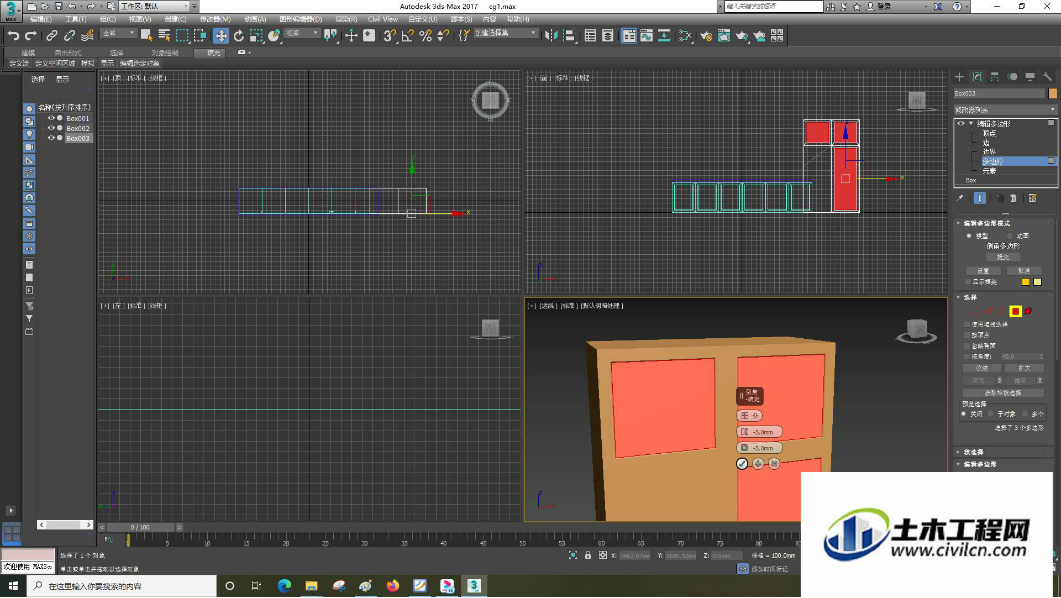
Task: Click the Redo arrow in main toolbar
Action: pos(31,36)
